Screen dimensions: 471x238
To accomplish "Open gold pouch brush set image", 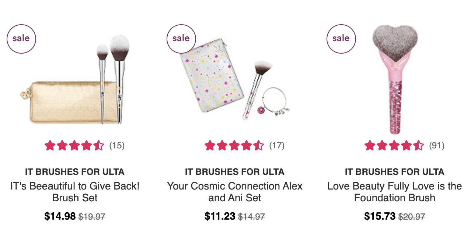I will pyautogui.click(x=75, y=80).
